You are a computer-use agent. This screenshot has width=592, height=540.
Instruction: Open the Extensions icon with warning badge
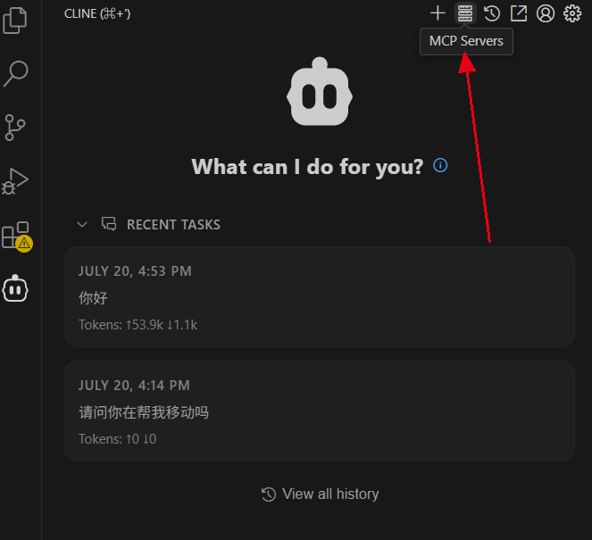[17, 237]
